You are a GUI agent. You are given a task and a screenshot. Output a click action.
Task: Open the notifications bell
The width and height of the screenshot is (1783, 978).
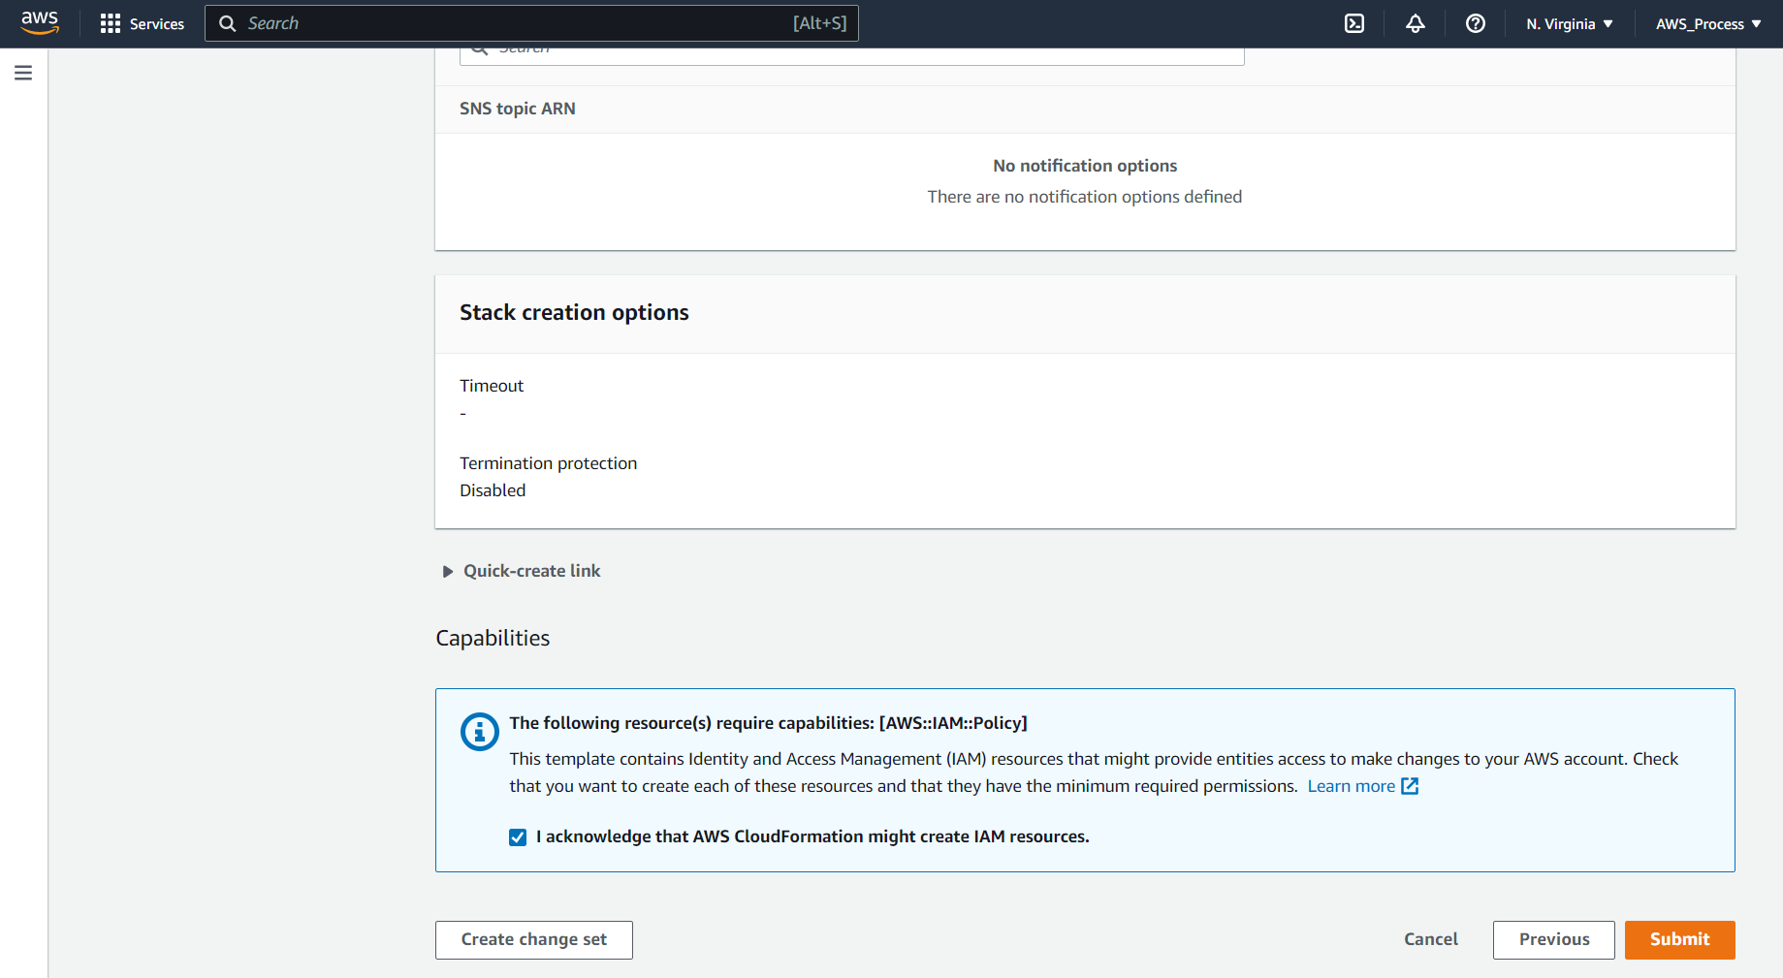(1415, 23)
